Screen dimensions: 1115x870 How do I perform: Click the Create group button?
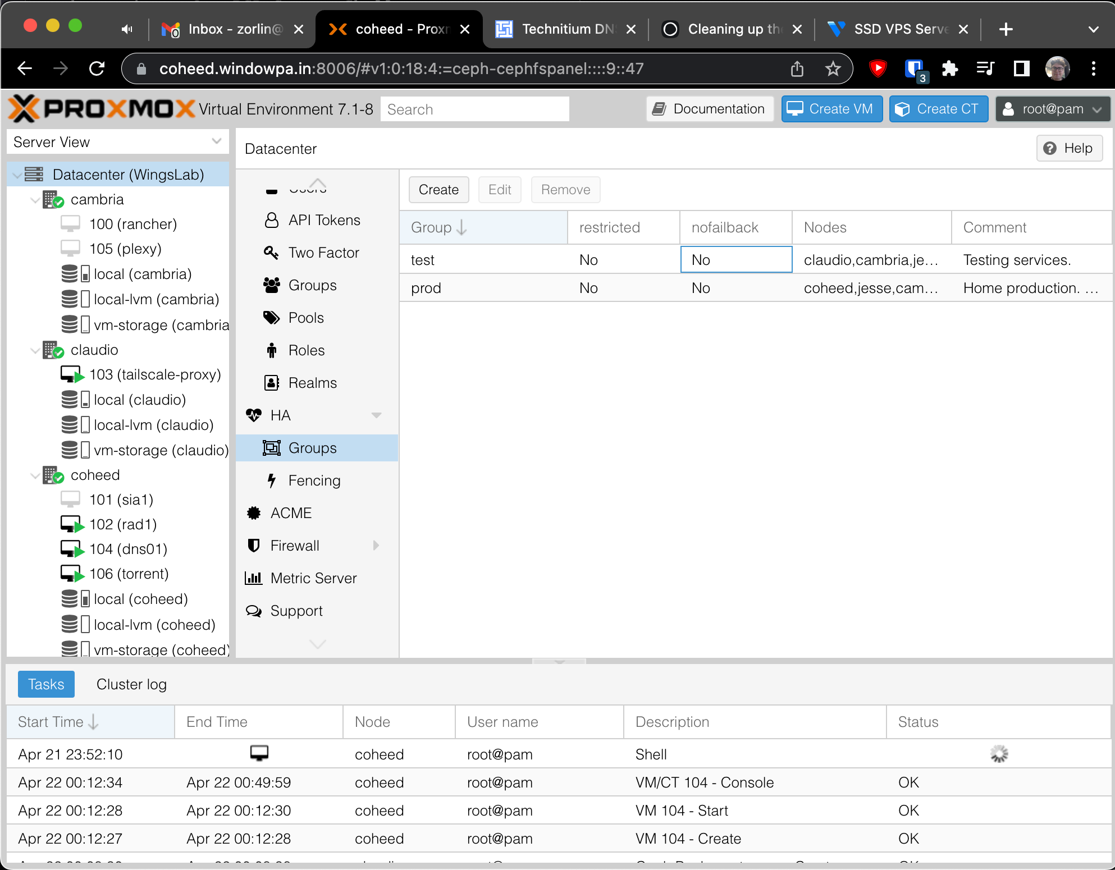[x=438, y=190]
